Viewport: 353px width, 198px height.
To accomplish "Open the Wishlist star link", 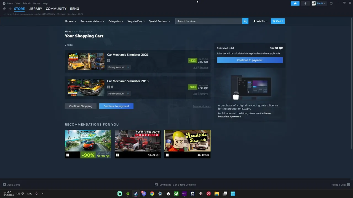I will pos(260,21).
